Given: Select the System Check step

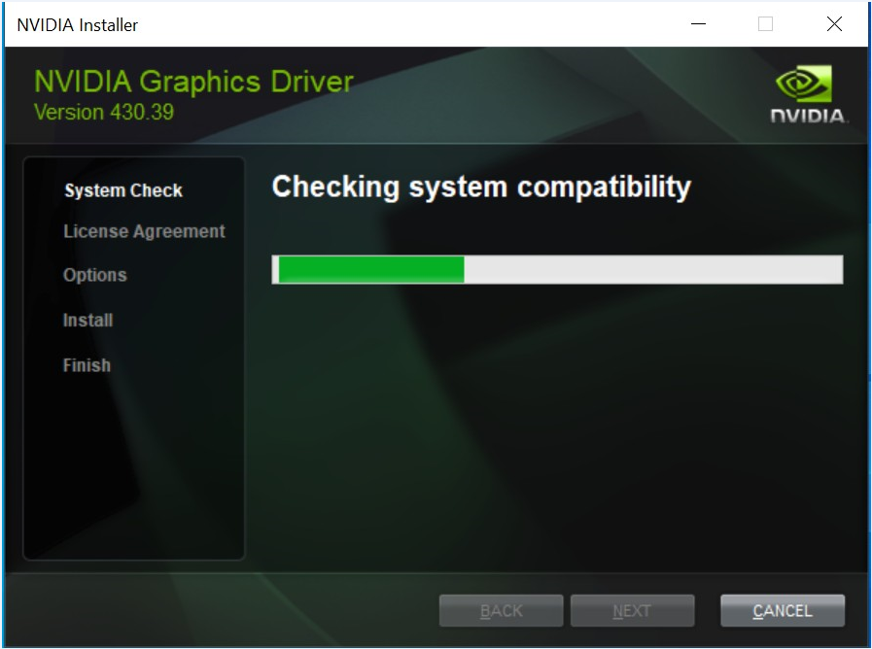Looking at the screenshot, I should pyautogui.click(x=123, y=190).
